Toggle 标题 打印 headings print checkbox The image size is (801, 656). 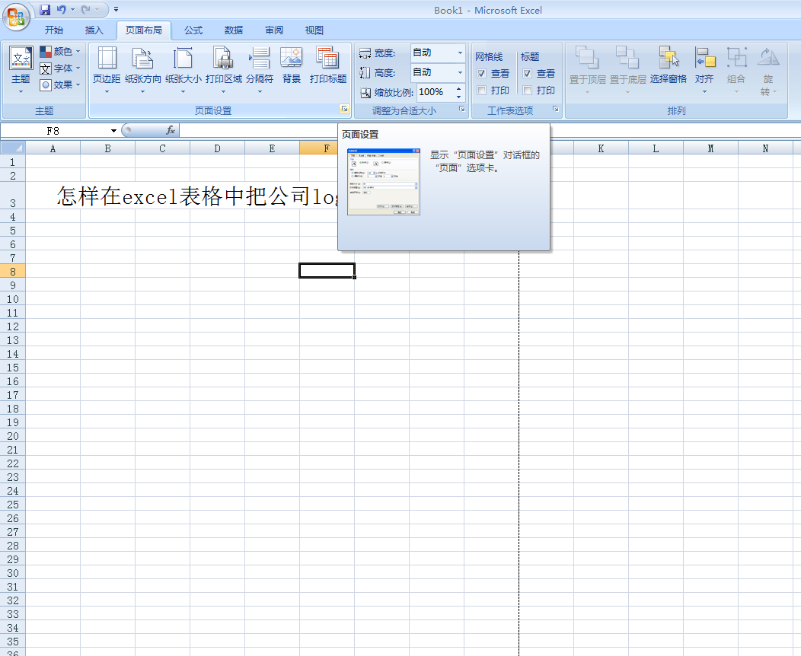coord(527,91)
